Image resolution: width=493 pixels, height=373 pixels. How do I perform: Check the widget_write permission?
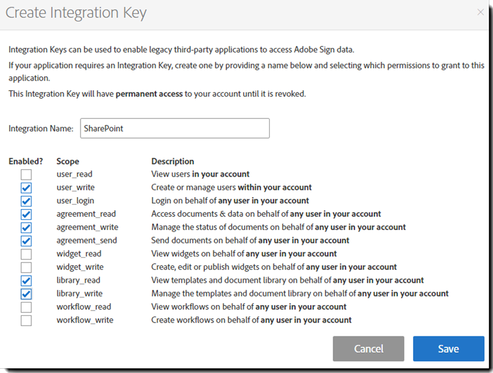point(25,267)
